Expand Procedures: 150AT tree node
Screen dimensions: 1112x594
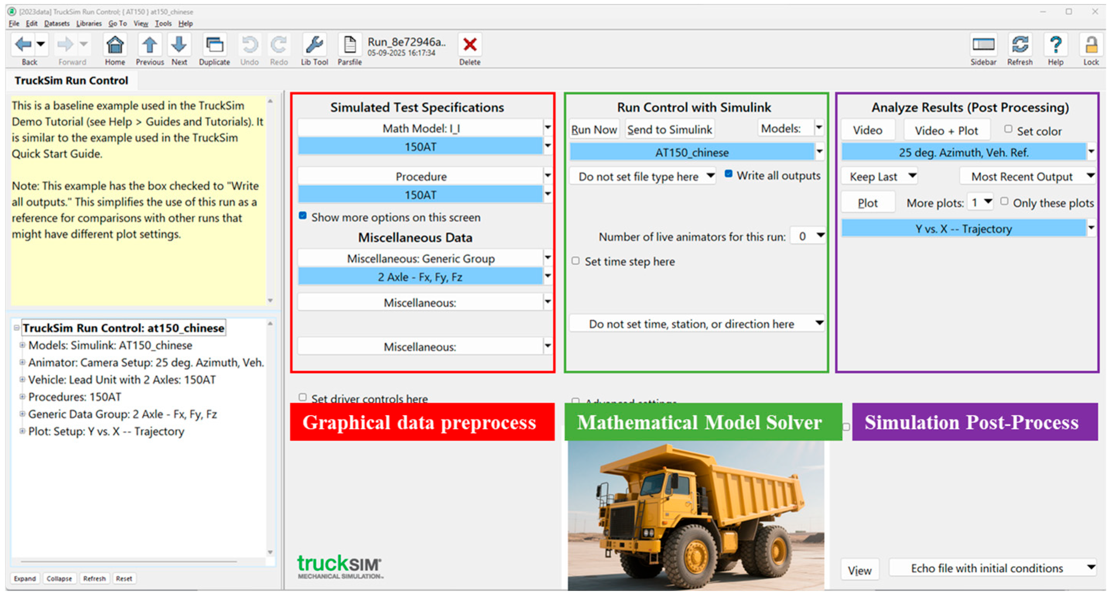(22, 396)
